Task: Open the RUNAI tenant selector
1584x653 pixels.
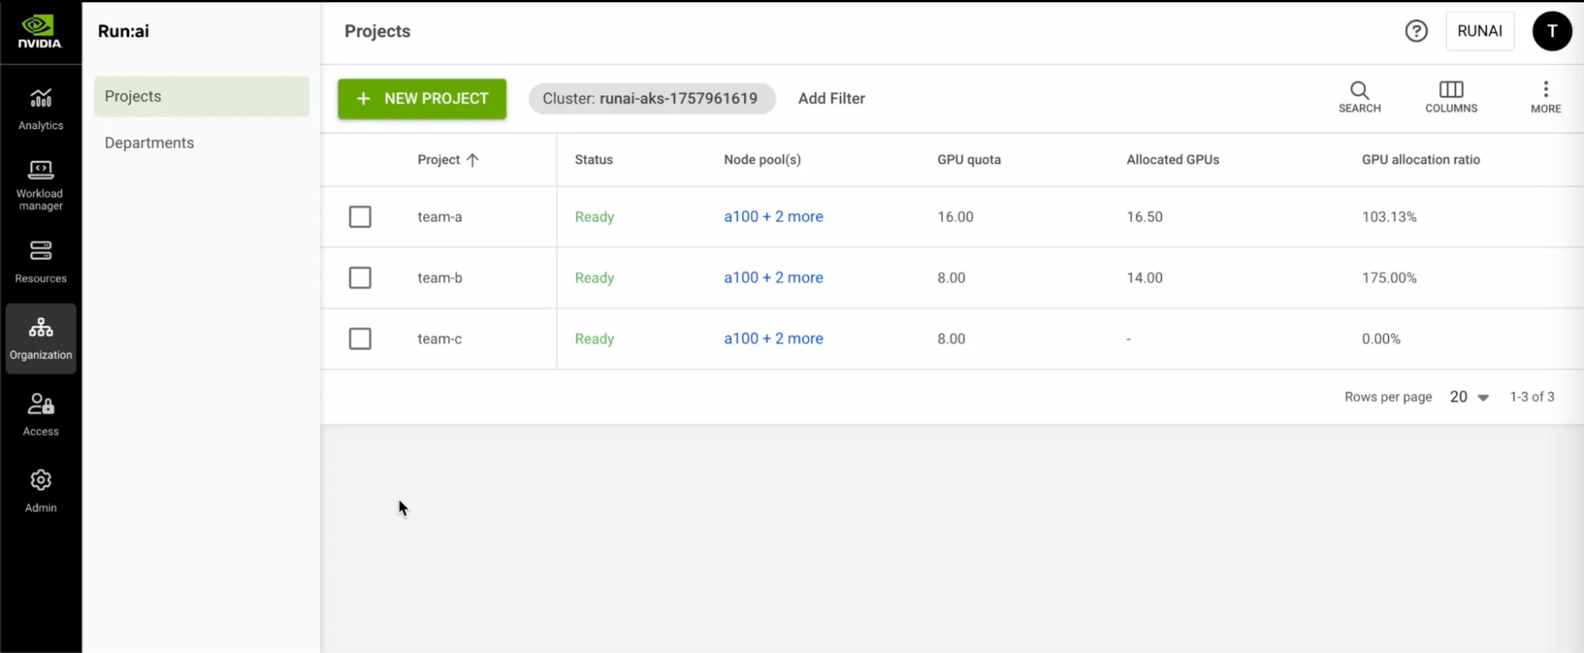Action: (x=1479, y=31)
